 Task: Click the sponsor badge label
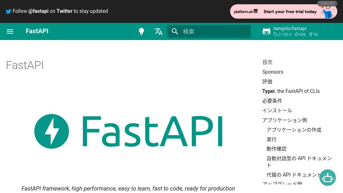tap(327, 3)
